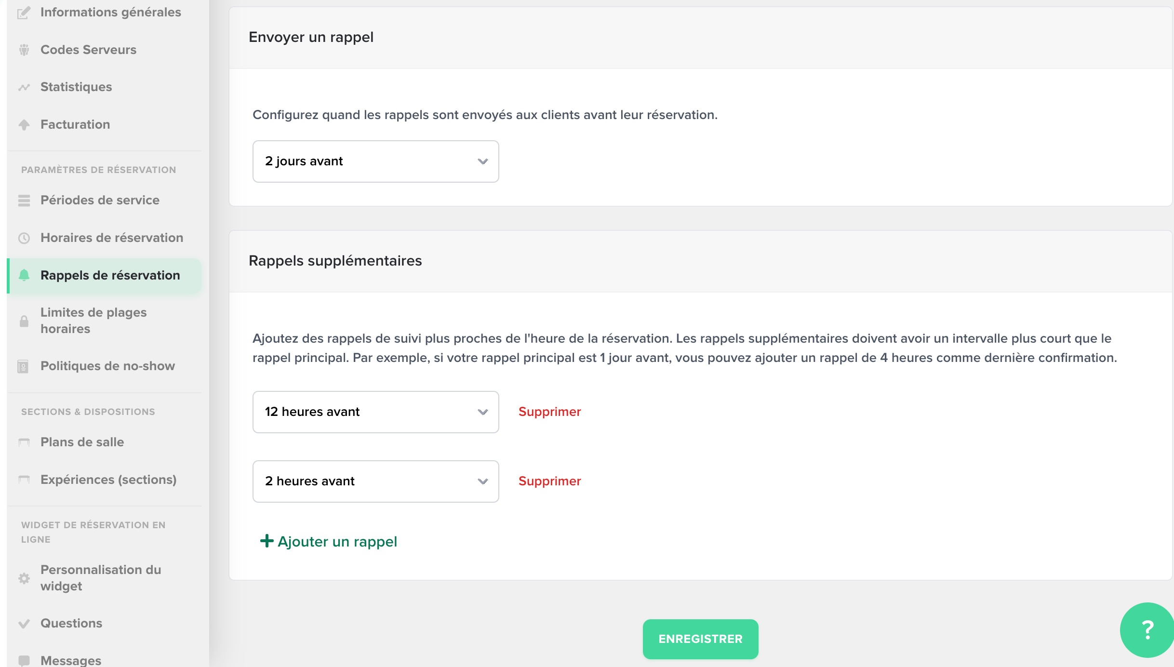The height and width of the screenshot is (667, 1174).
Task: Click chevron arrow of the 2 jours avant select
Action: [482, 162]
